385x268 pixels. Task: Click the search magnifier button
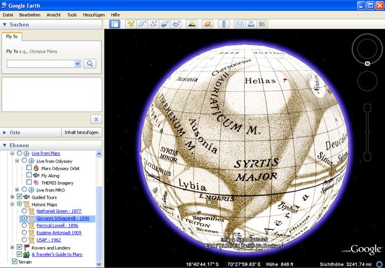[90, 64]
